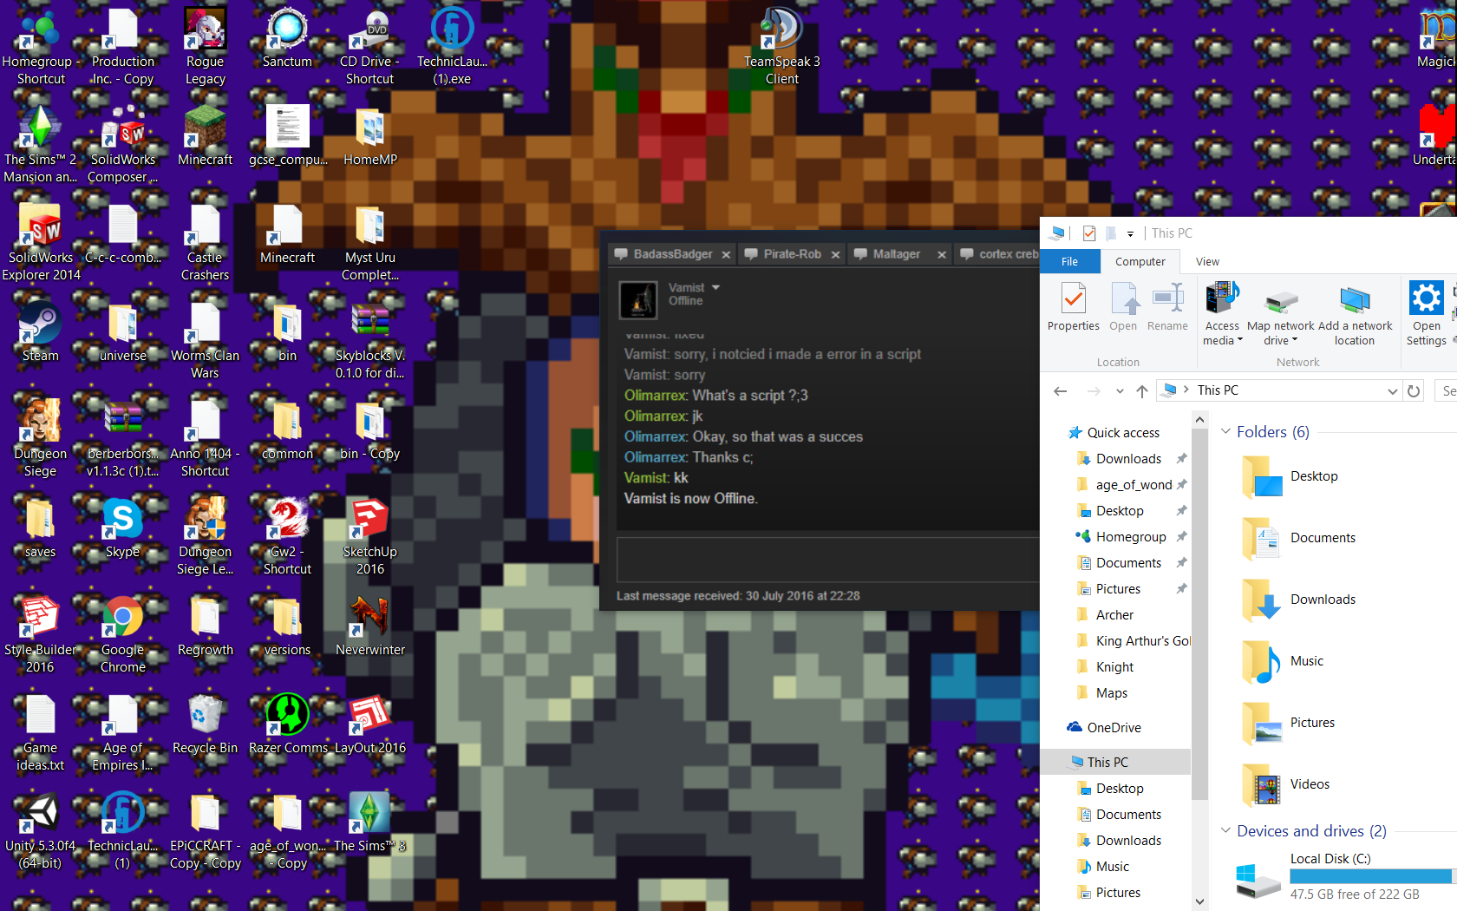Open the gcse_compu document icon

(x=287, y=137)
